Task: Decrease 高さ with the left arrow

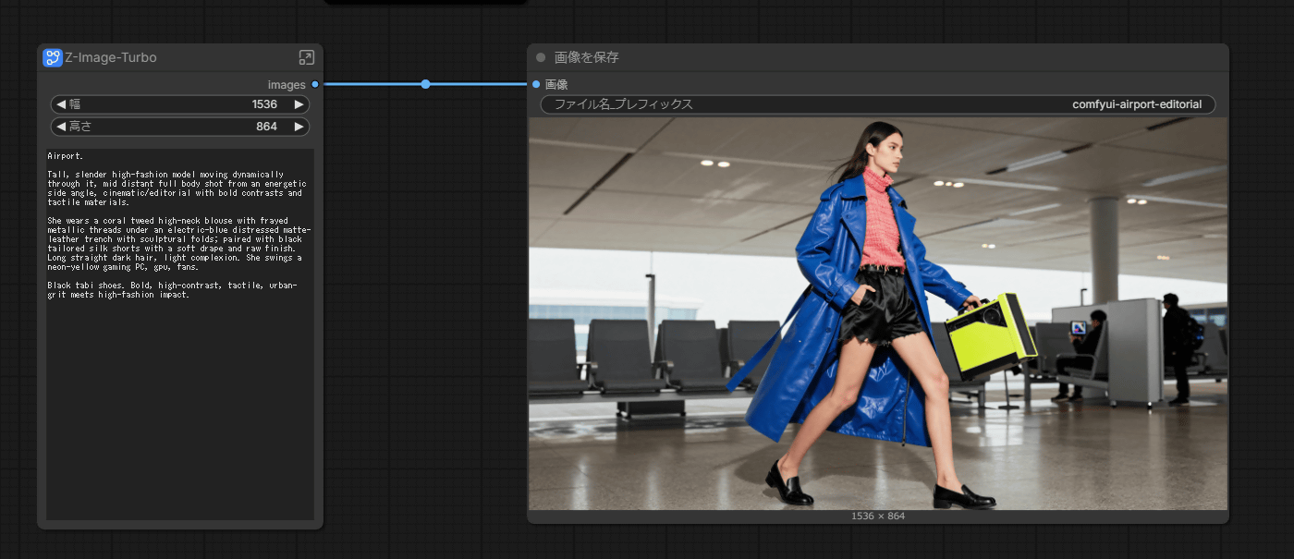Action: (61, 127)
